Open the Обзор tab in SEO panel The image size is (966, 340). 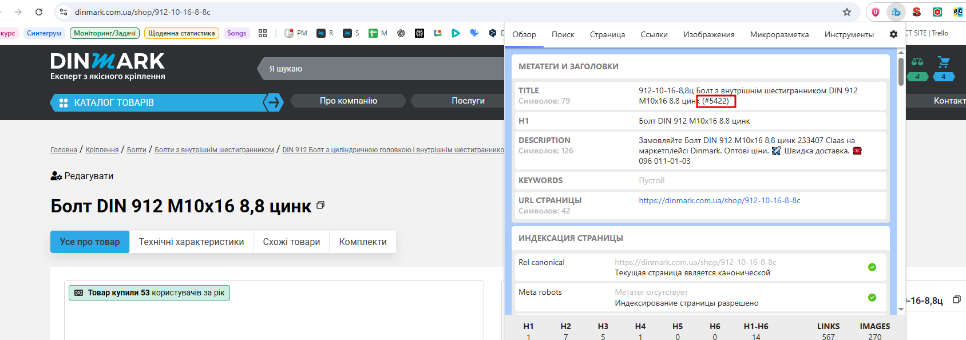click(524, 34)
